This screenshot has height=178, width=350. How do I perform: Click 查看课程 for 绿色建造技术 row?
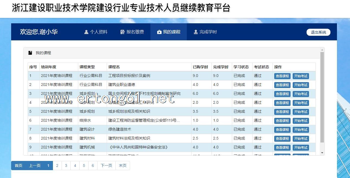[x=282, y=130]
